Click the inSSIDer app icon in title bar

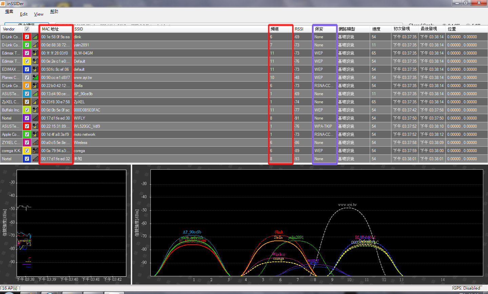click(3, 3)
